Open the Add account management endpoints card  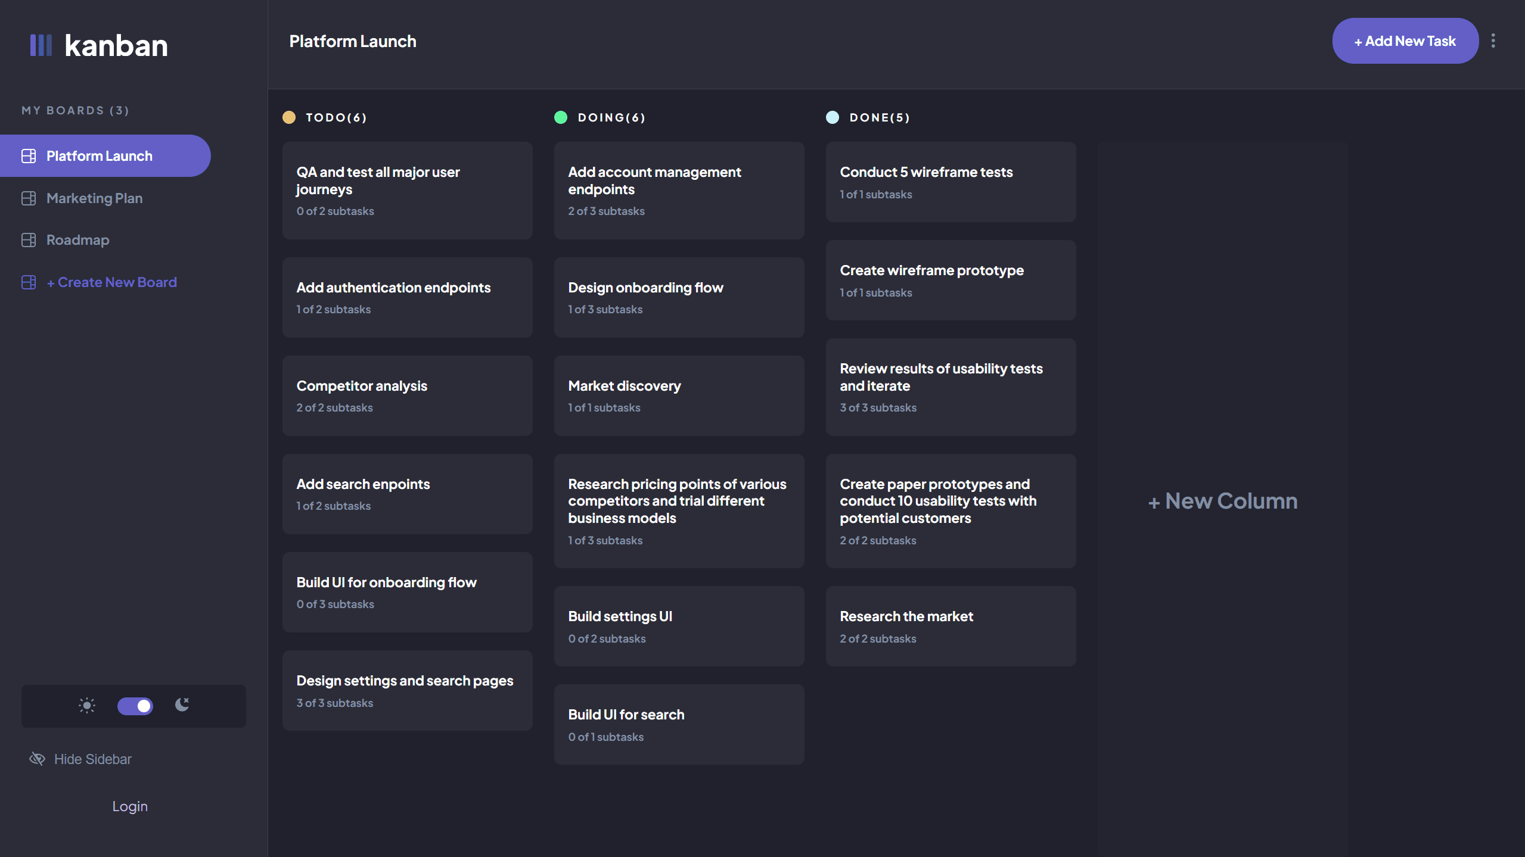(x=679, y=191)
